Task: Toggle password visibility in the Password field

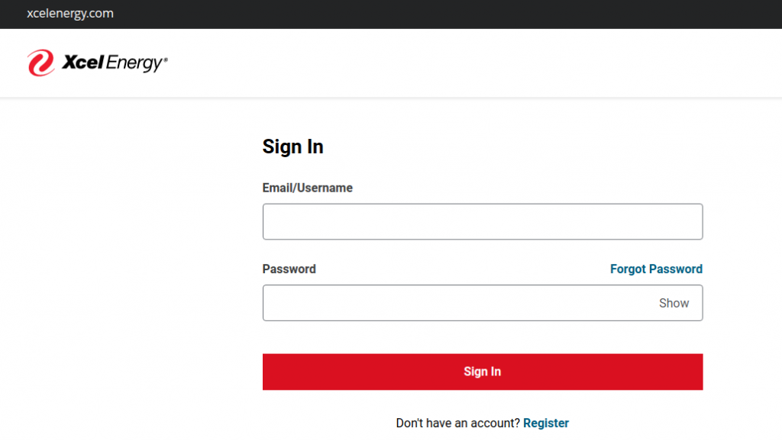Action: tap(674, 303)
